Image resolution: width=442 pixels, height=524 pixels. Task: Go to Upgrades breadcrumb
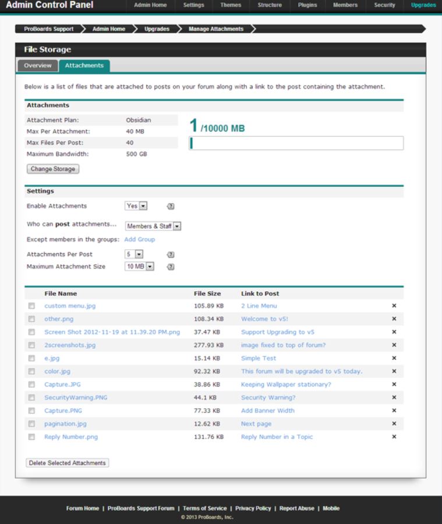coord(157,29)
